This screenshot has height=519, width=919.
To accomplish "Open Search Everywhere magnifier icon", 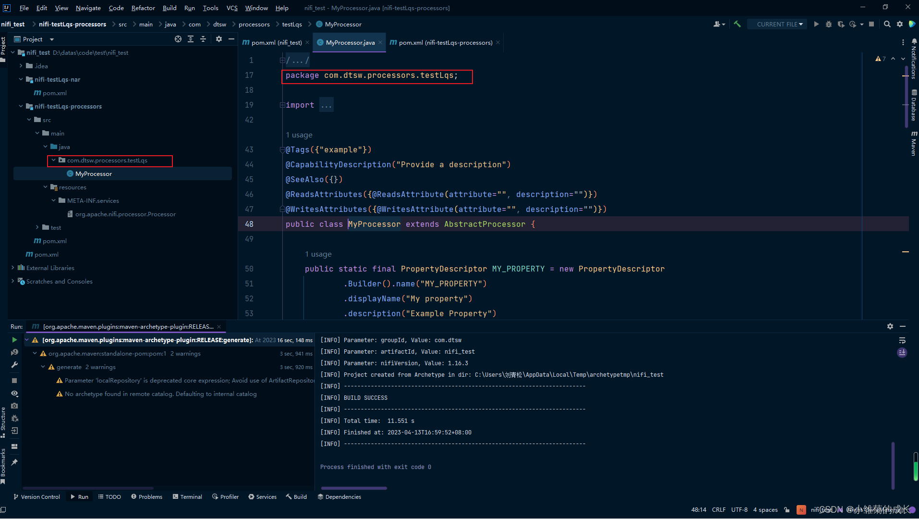I will click(x=887, y=24).
